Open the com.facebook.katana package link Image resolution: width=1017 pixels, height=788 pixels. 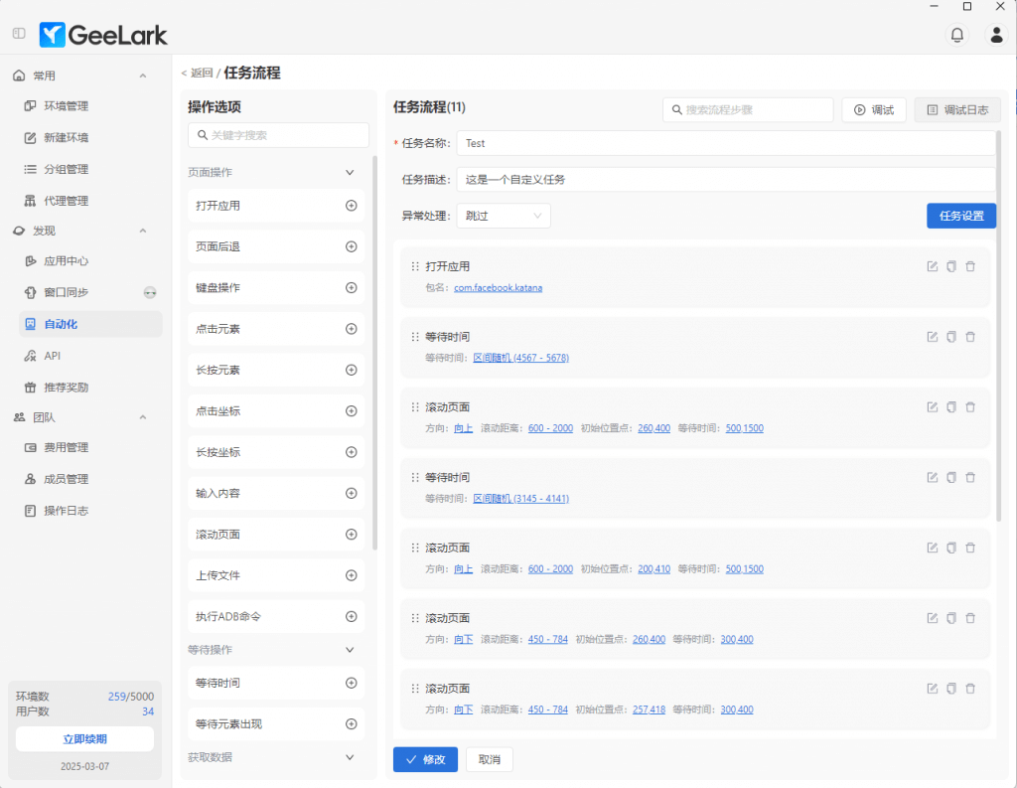[x=498, y=288]
